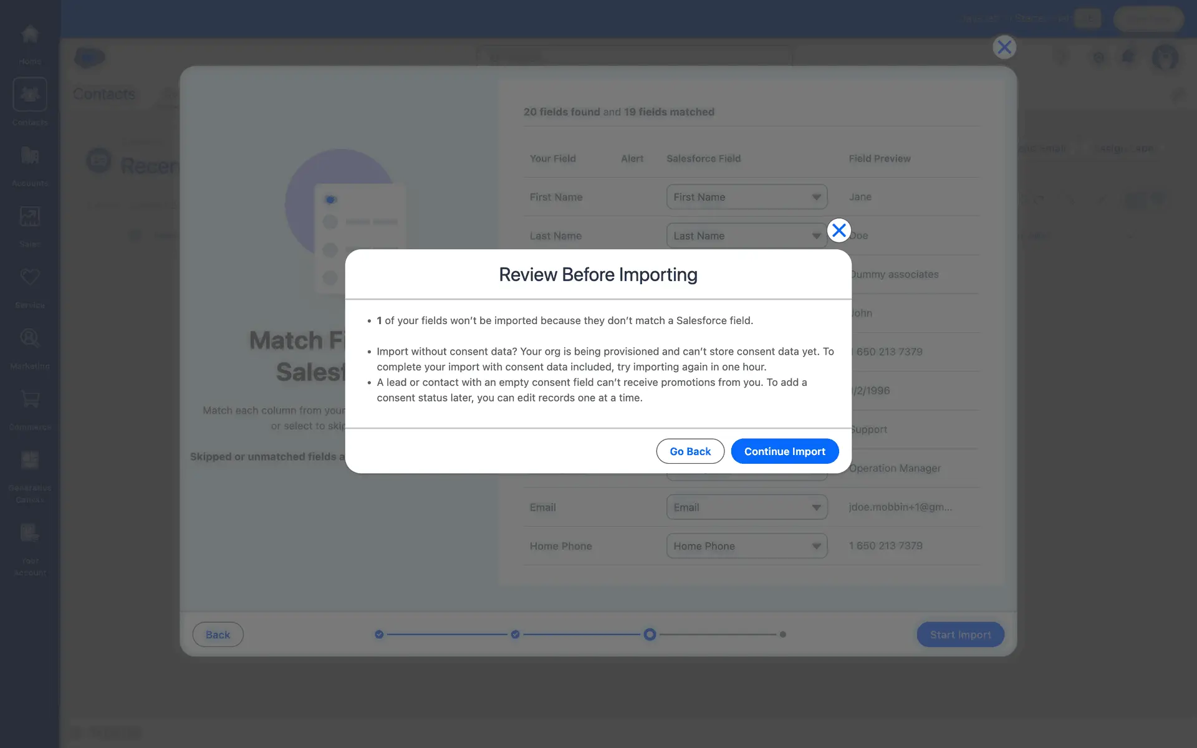Screen dimensions: 1197x748
Task: Open the Contacts sidebar icon
Action: [29, 95]
